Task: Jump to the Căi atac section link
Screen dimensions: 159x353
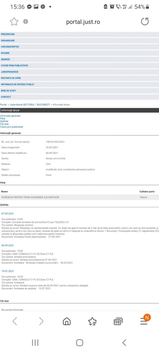Action: (x=5, y=124)
